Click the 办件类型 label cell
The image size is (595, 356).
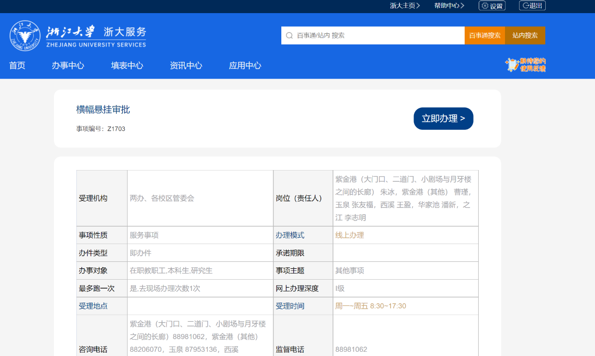[102, 253]
